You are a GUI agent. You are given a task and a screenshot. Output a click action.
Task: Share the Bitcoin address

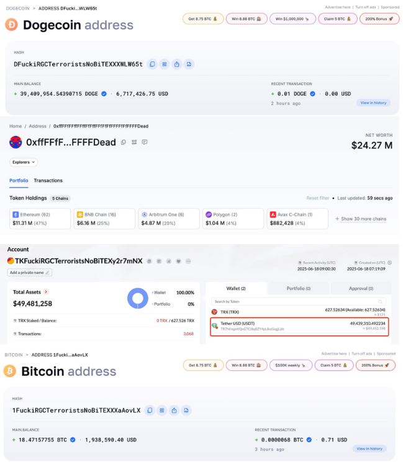(x=174, y=411)
